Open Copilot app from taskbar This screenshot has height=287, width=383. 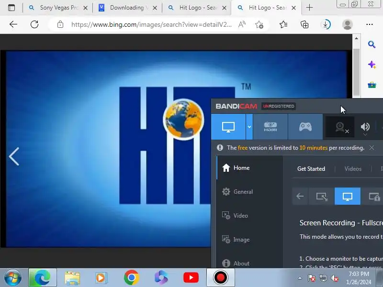161,278
